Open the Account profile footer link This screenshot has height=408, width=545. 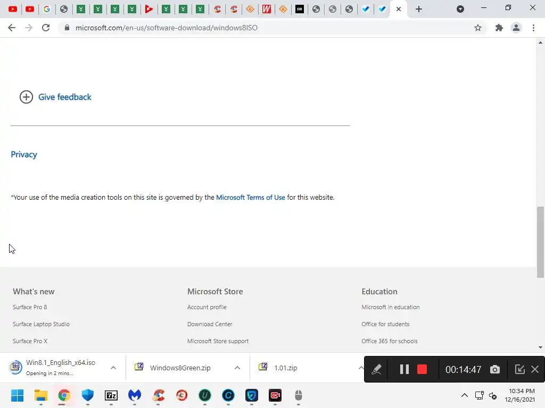pyautogui.click(x=207, y=307)
